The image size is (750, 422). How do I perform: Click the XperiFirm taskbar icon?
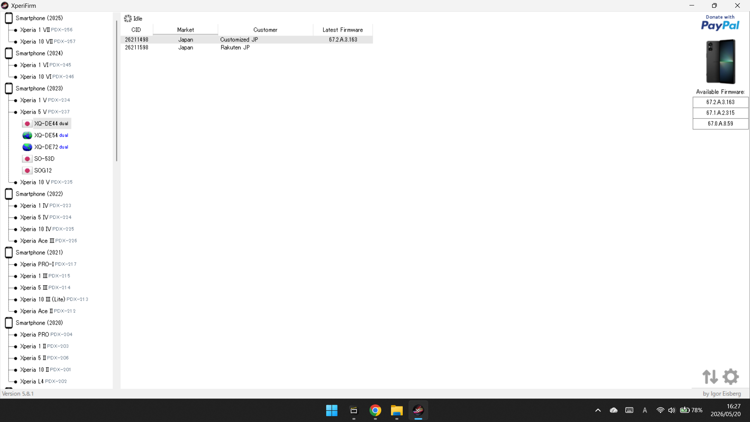click(418, 410)
